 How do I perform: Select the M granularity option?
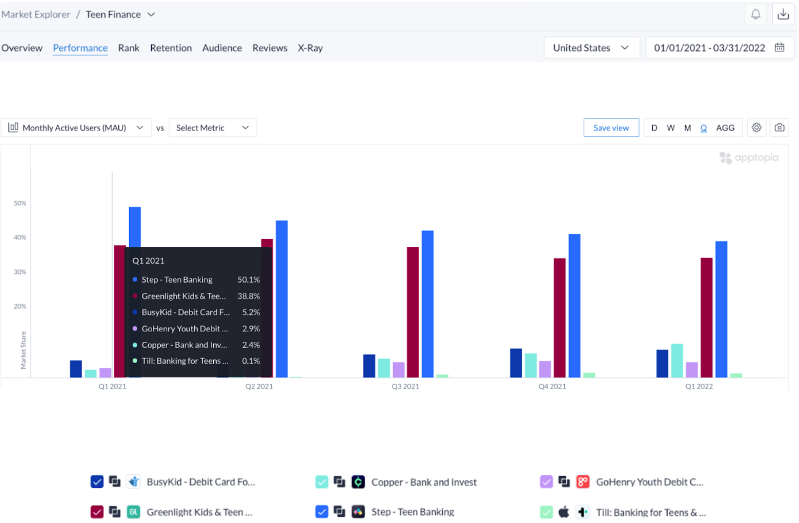pos(687,128)
